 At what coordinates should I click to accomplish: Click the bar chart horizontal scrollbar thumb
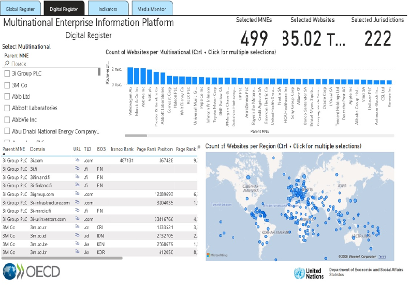136,136
